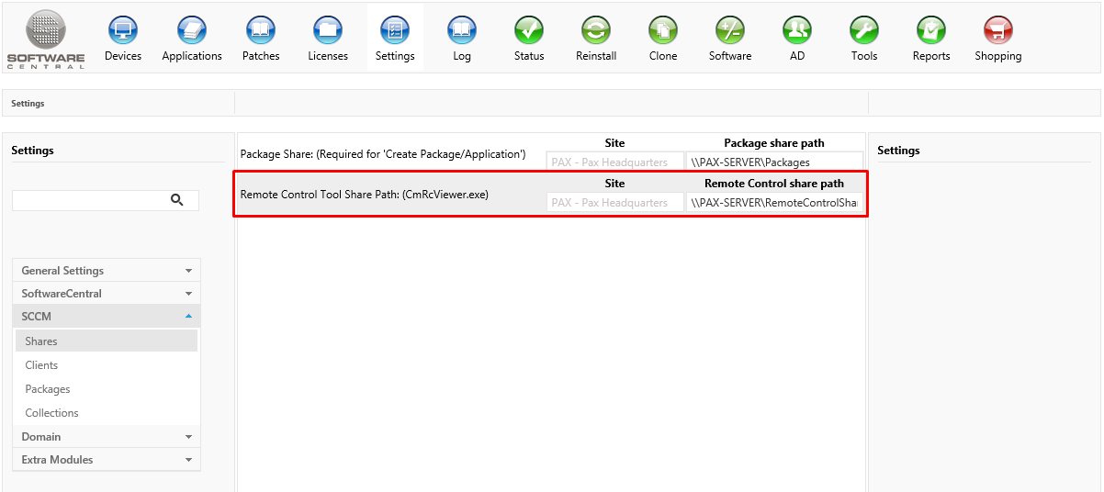Click the green Status checkmark icon
This screenshot has width=1104, height=492.
pyautogui.click(x=529, y=31)
